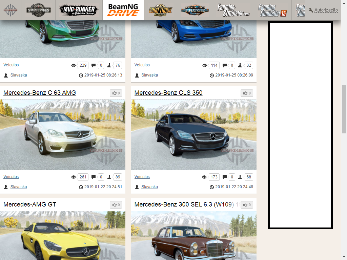Click the author icon under blue Mercedes
Image resolution: width=347 pixels, height=260 pixels.
[x=137, y=75]
